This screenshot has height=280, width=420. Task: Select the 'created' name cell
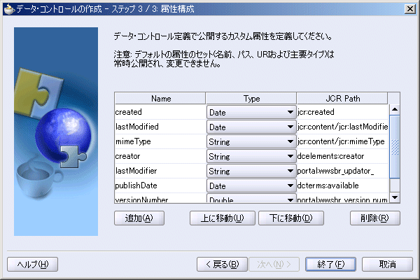(x=160, y=112)
